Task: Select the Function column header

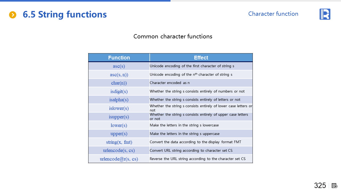Action: coord(119,58)
